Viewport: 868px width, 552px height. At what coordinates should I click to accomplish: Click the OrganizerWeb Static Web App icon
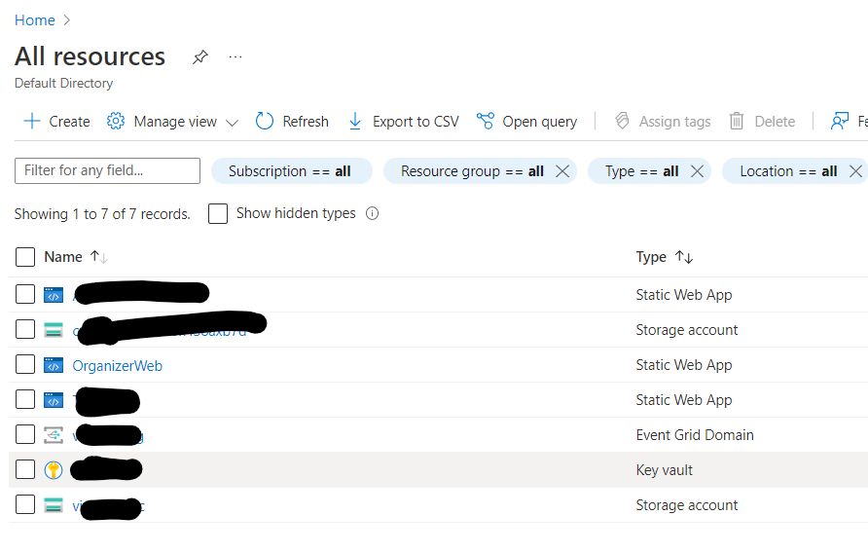tap(54, 365)
